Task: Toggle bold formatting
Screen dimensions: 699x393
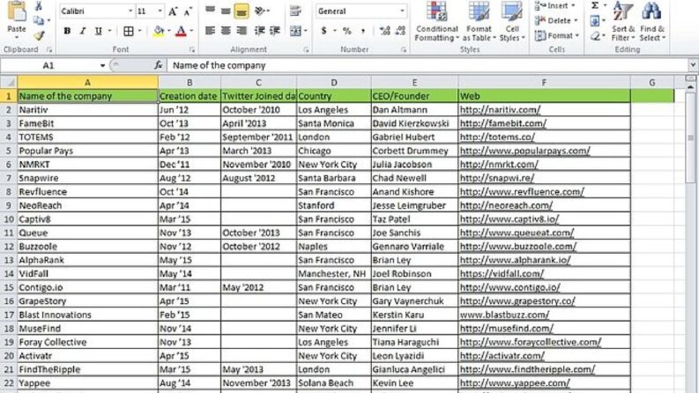Action: point(67,31)
